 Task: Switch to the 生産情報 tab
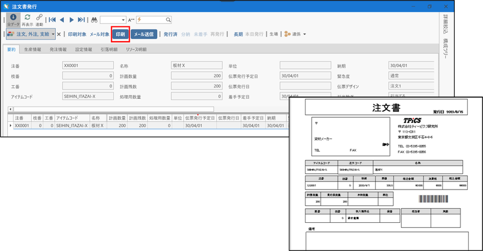[33, 49]
